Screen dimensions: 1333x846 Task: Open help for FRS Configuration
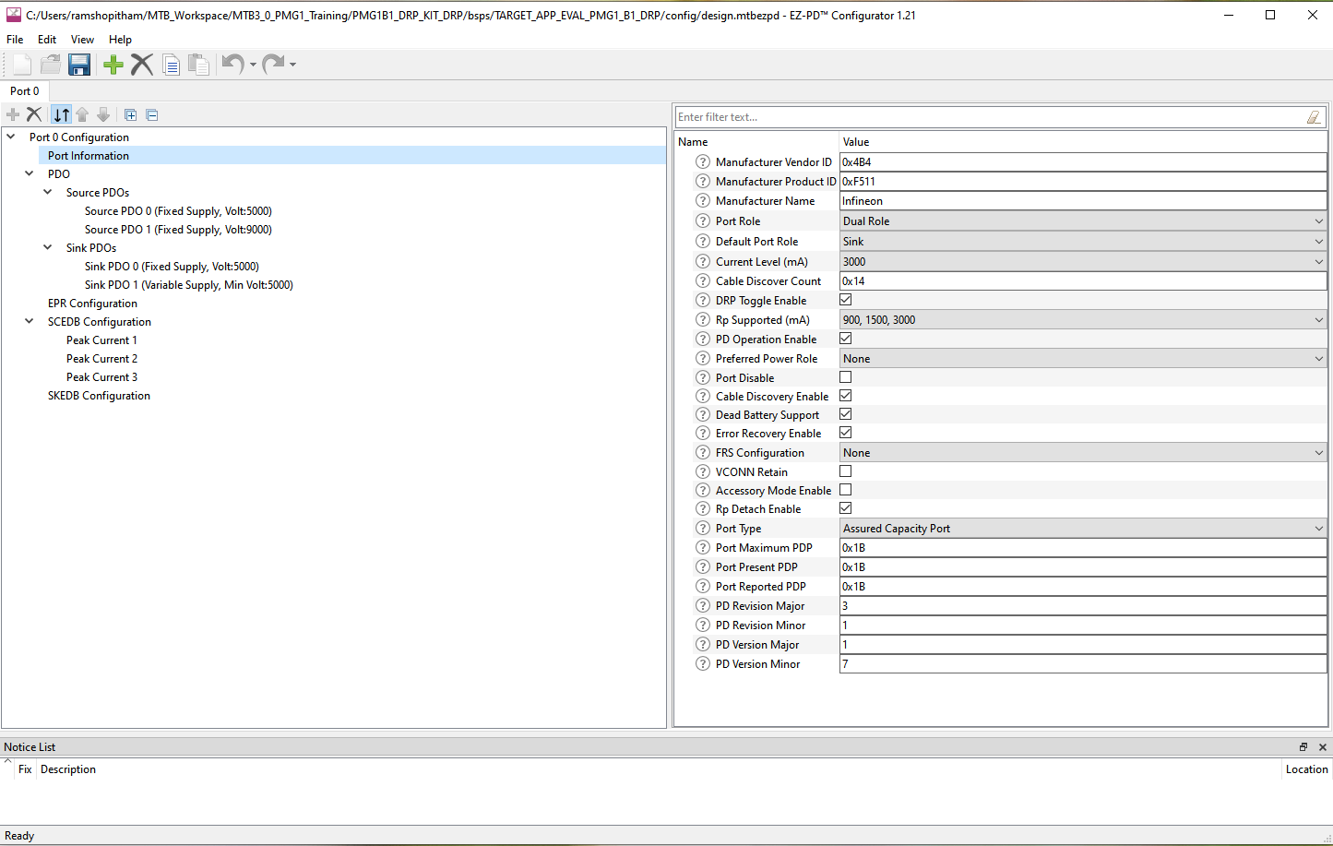pyautogui.click(x=703, y=452)
